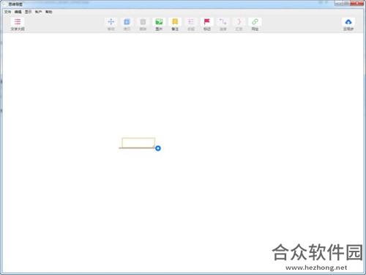Click the gray square toolbar icon
Screen dimensions: 366x275
tap(143, 22)
